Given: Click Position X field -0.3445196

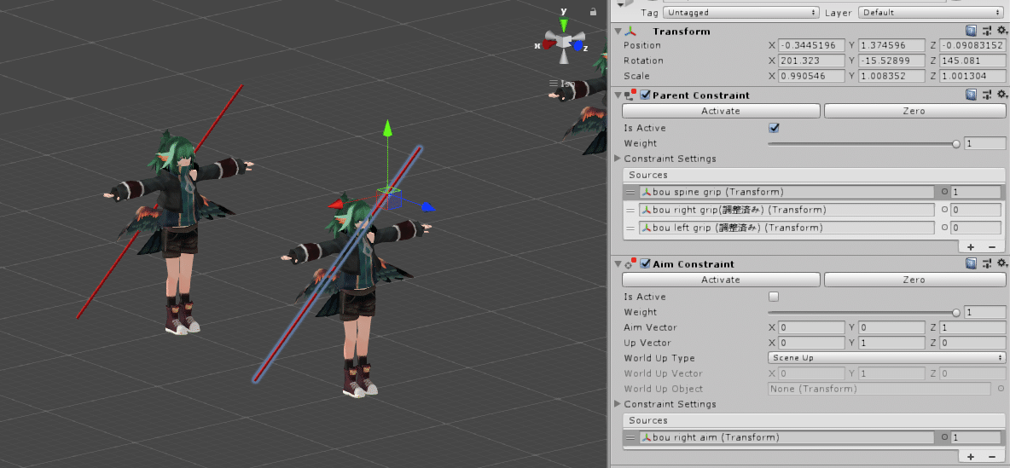Looking at the screenshot, I should coord(811,45).
